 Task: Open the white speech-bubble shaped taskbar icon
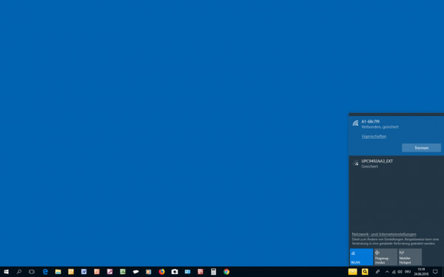(135, 272)
